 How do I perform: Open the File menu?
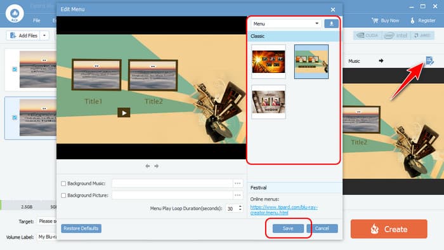pos(37,20)
